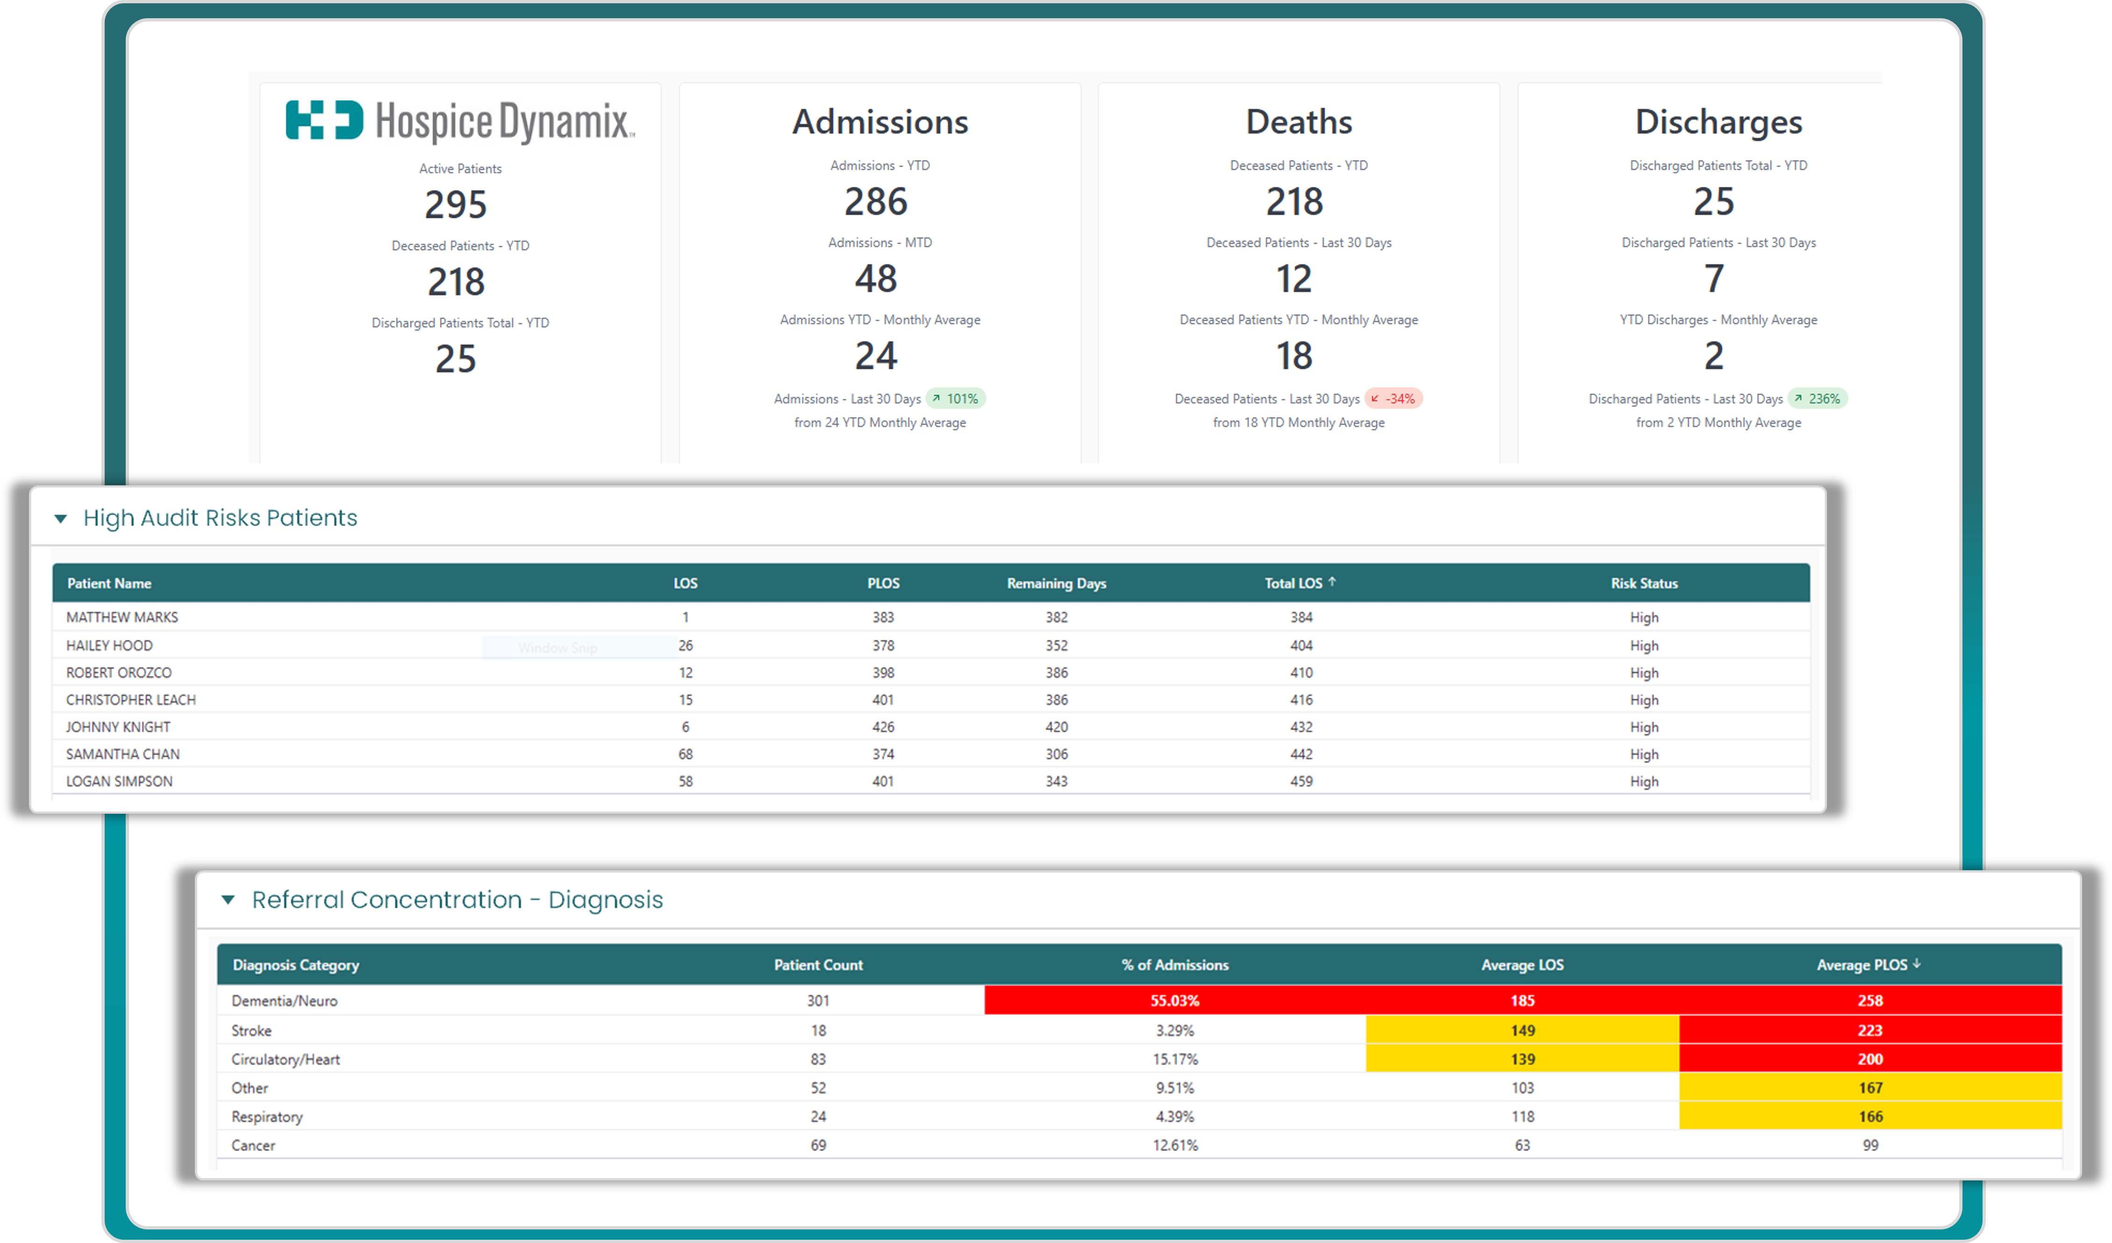Click the Deaths card heading
This screenshot has height=1243, width=2112.
[x=1299, y=121]
